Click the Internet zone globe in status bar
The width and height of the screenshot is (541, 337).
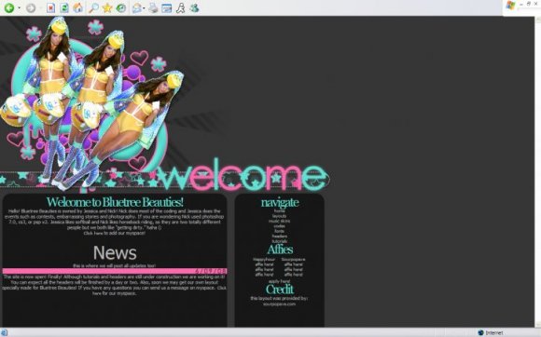tap(481, 332)
